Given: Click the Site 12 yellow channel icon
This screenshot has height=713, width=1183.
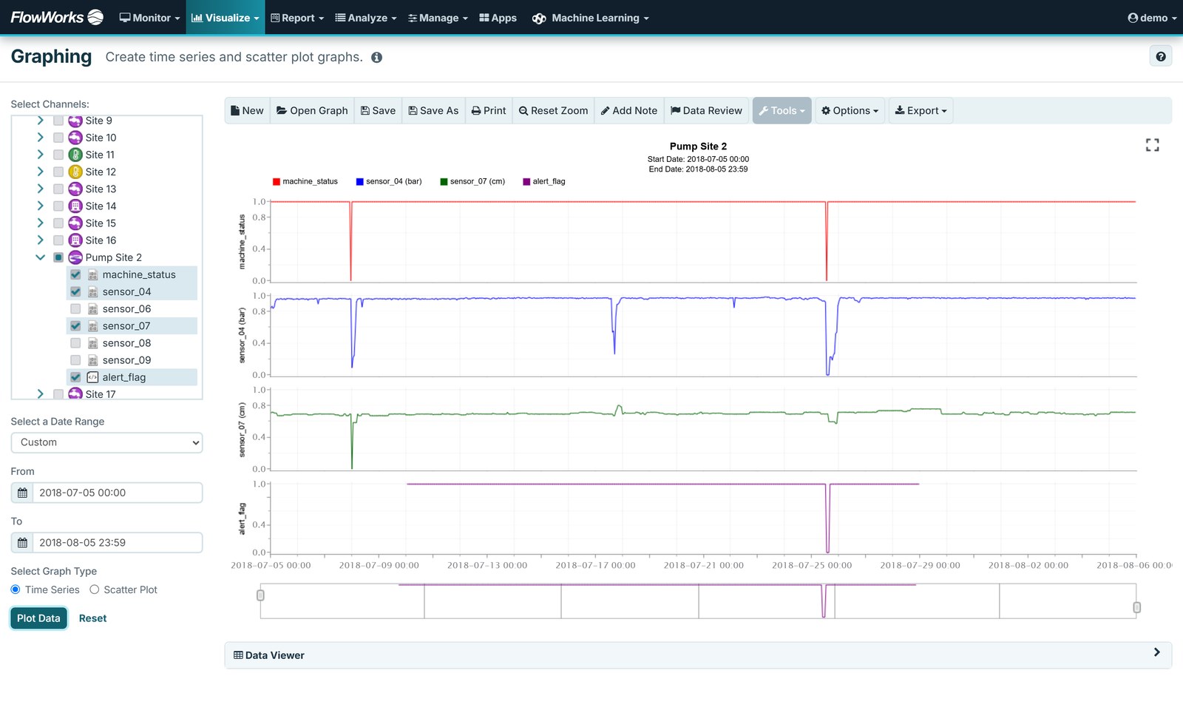Looking at the screenshot, I should [75, 172].
